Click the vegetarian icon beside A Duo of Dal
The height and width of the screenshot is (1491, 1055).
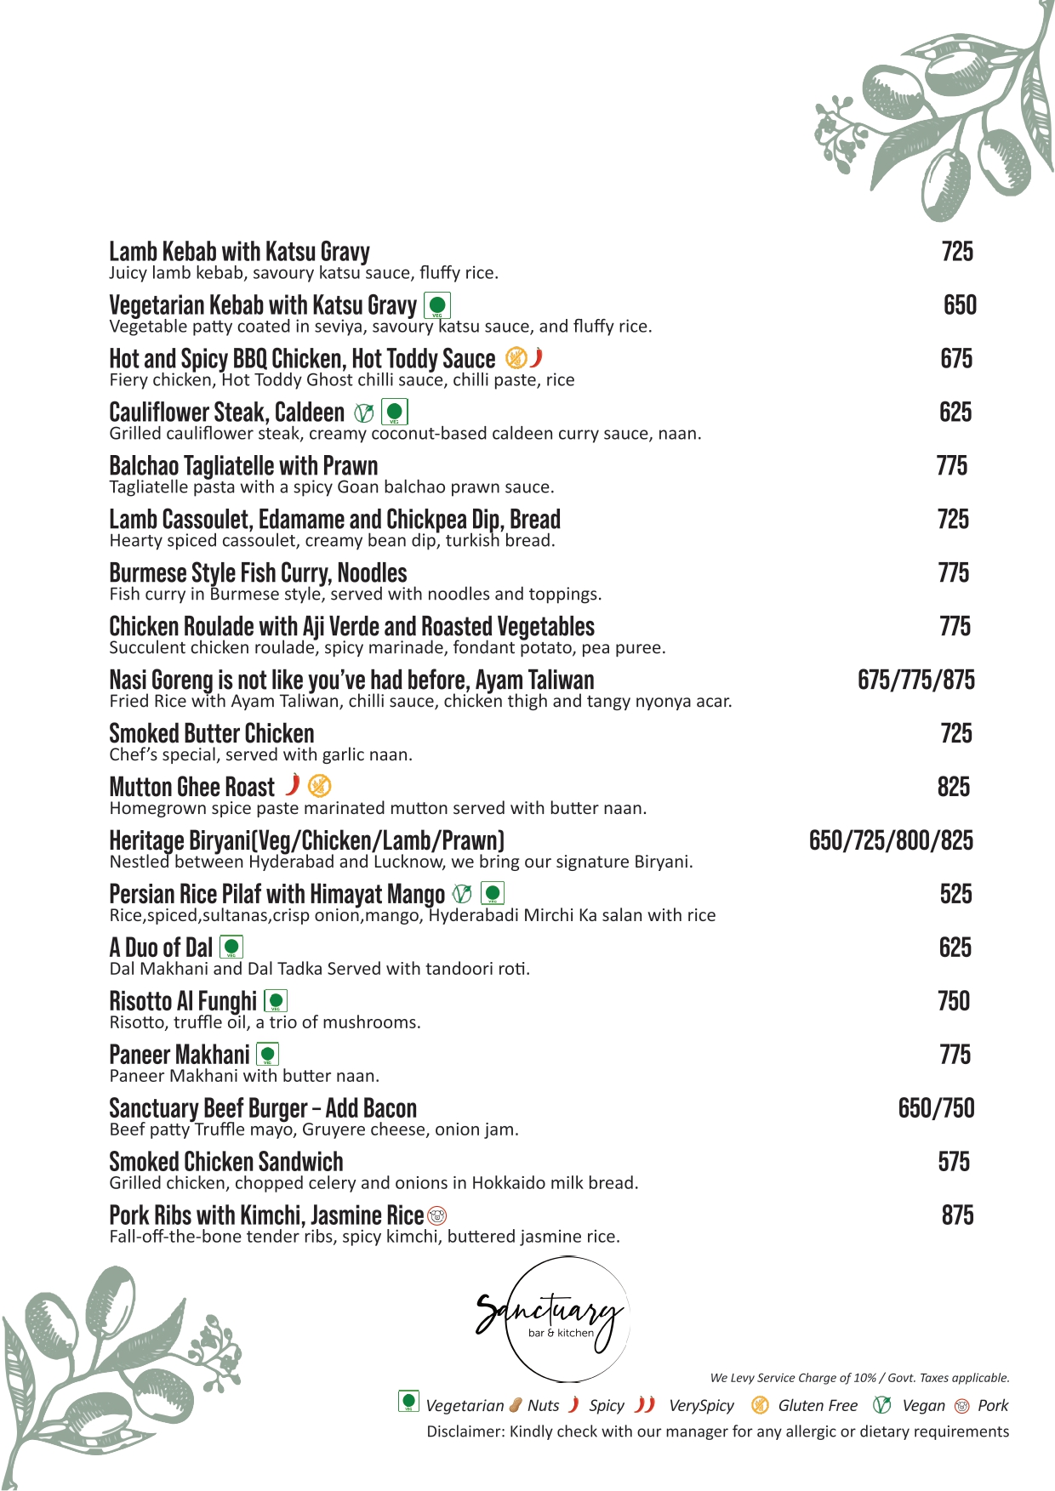(231, 947)
